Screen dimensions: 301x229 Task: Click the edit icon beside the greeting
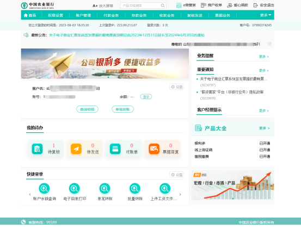coord(269,44)
